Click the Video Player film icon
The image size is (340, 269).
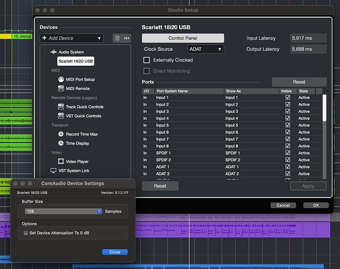(61, 161)
